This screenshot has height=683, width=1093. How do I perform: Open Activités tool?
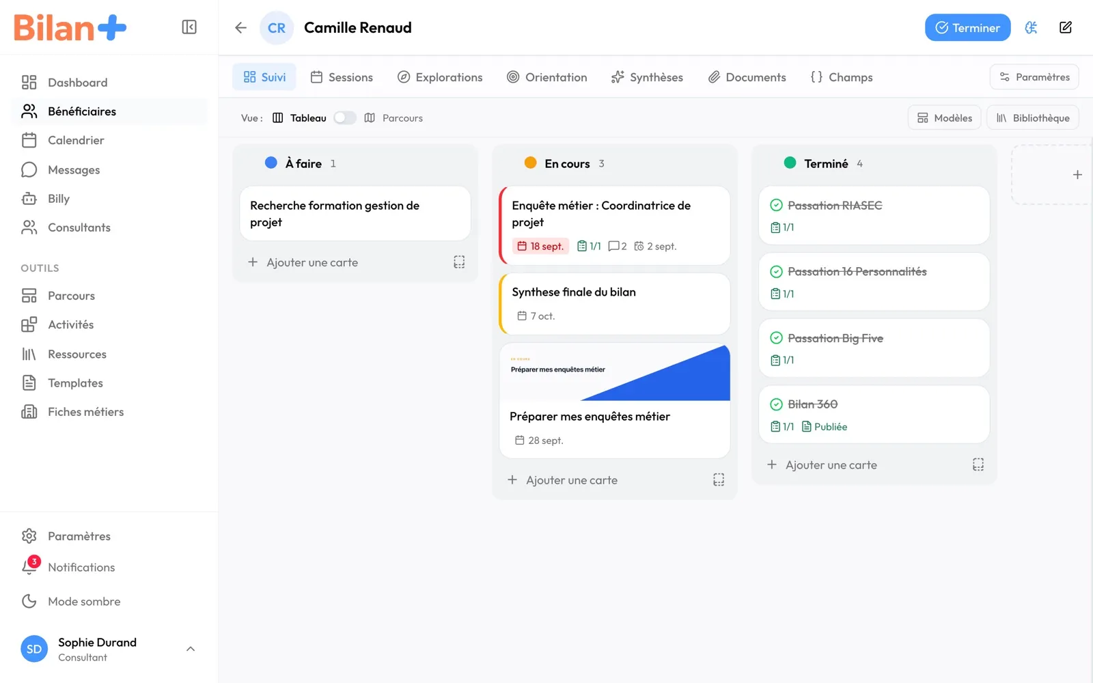(109, 324)
